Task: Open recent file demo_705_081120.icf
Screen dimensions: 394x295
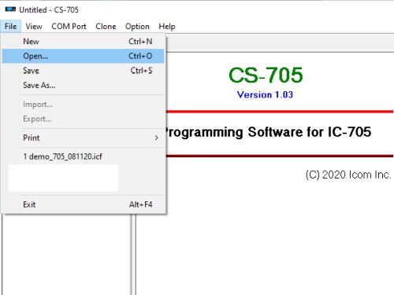Action: pyautogui.click(x=83, y=157)
